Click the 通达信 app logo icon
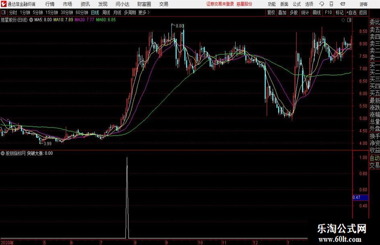The image size is (380, 245). click(x=4, y=4)
